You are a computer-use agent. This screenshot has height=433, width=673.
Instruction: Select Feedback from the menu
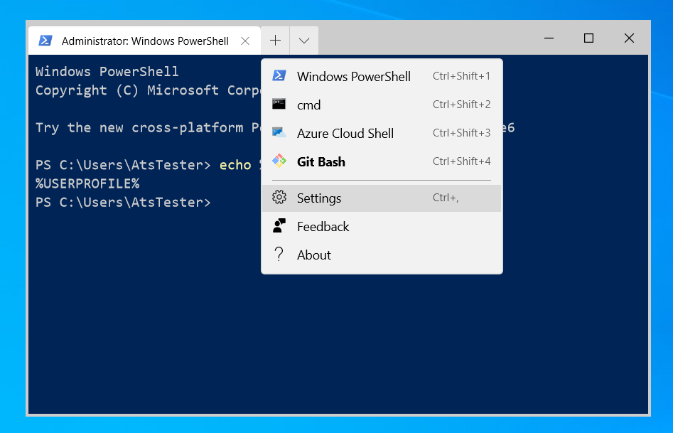coord(323,226)
